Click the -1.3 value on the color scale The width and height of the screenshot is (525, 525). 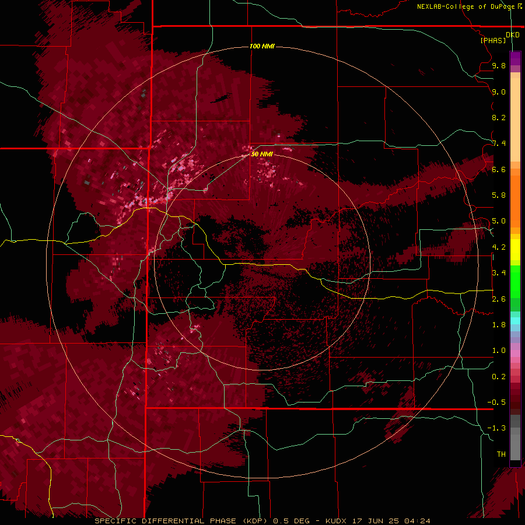pyautogui.click(x=496, y=428)
